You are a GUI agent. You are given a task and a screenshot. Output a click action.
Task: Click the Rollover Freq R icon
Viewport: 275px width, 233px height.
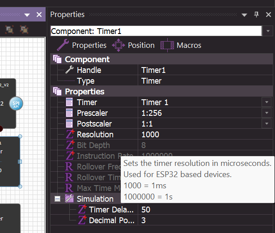click(69, 167)
